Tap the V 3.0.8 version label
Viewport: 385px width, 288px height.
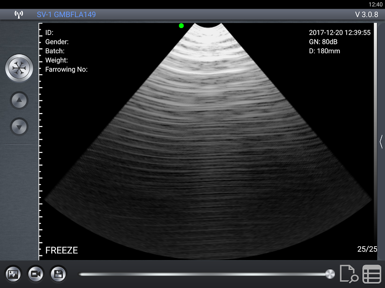pyautogui.click(x=366, y=15)
